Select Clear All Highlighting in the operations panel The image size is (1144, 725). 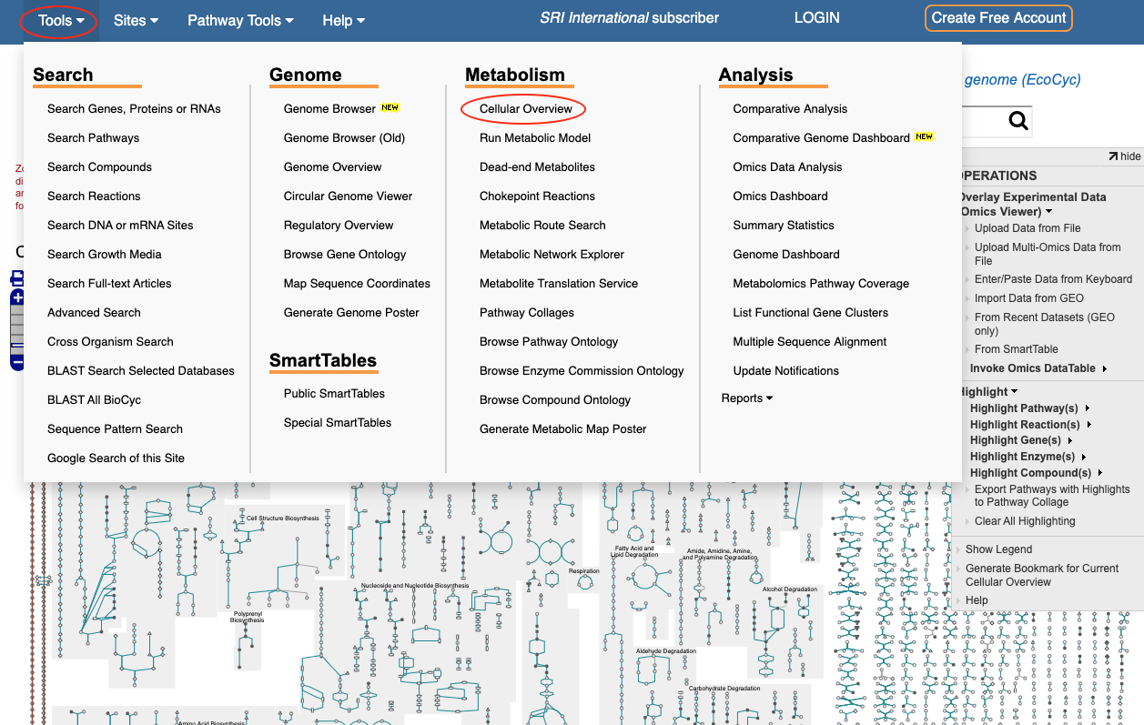click(1024, 521)
